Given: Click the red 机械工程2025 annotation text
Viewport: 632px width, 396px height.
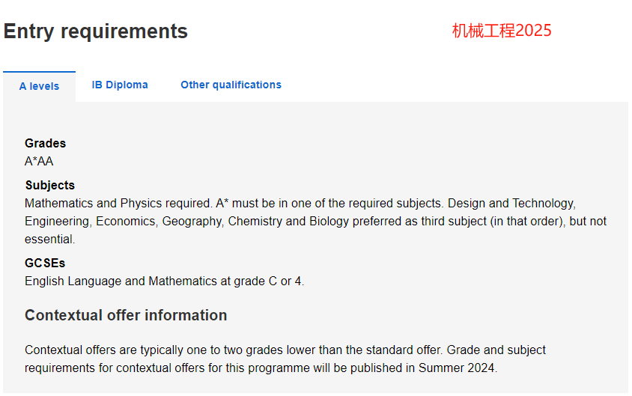Looking at the screenshot, I should click(x=502, y=31).
